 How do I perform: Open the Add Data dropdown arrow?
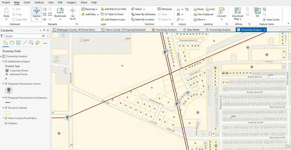click(98, 14)
